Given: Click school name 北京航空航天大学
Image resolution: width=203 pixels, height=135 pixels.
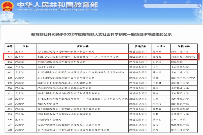Looking at the screenshot, I should [x=183, y=78].
